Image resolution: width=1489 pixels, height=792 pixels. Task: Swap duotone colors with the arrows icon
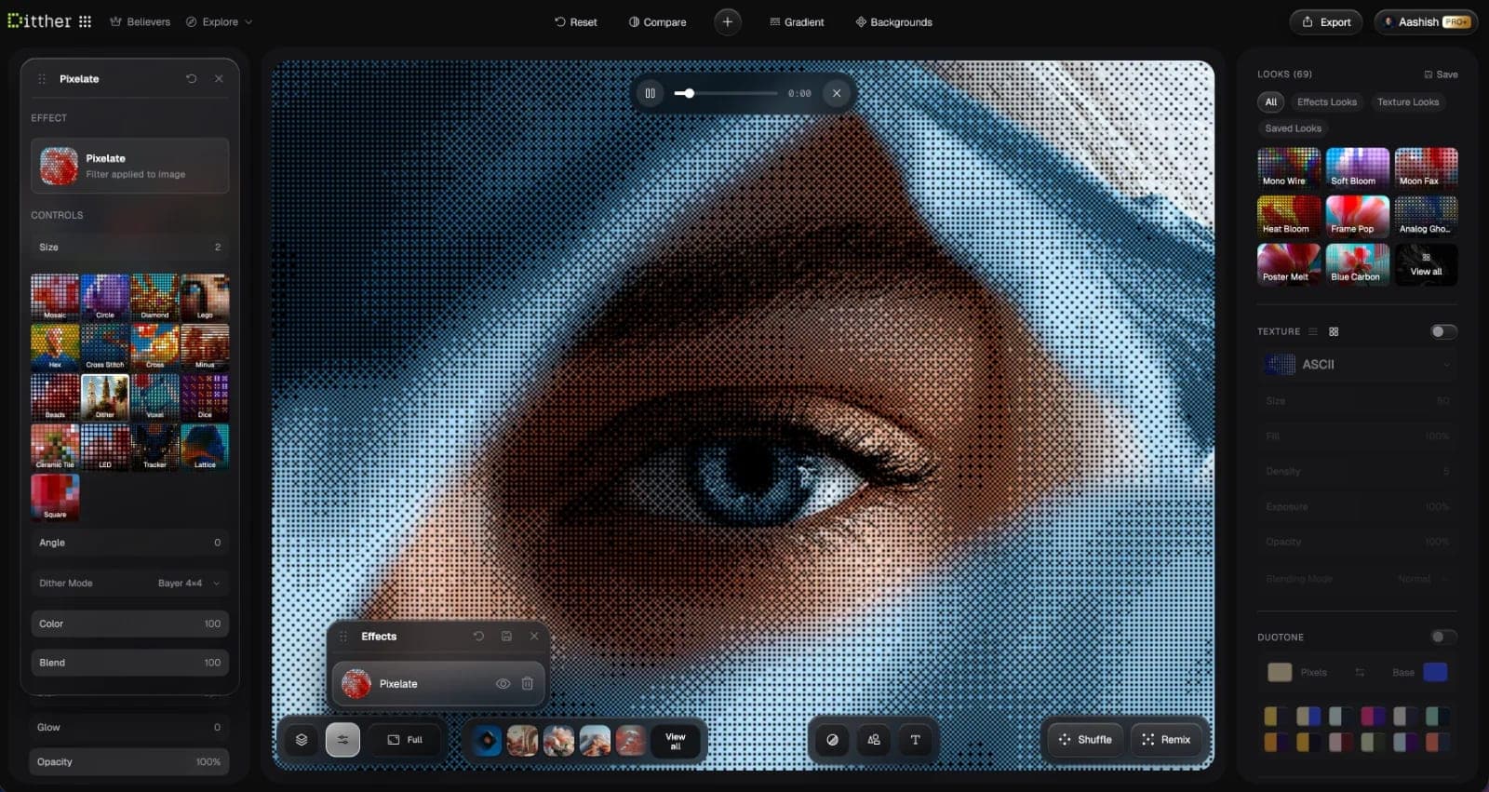coord(1360,672)
